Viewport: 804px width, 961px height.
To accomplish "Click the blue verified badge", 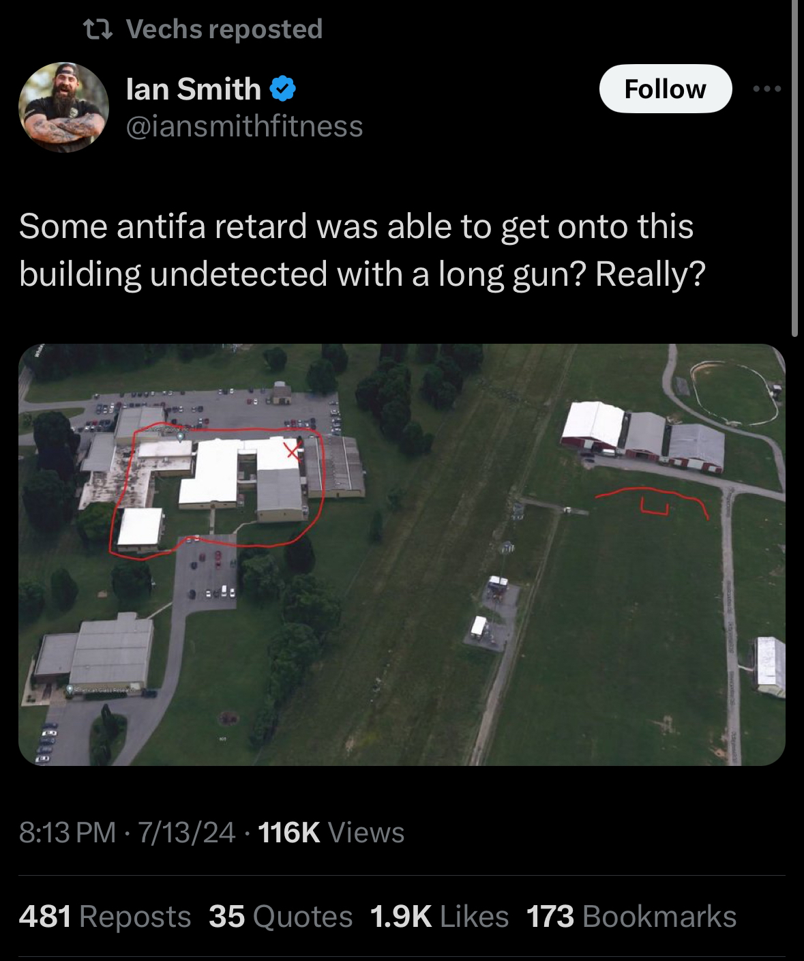I will click(x=283, y=89).
